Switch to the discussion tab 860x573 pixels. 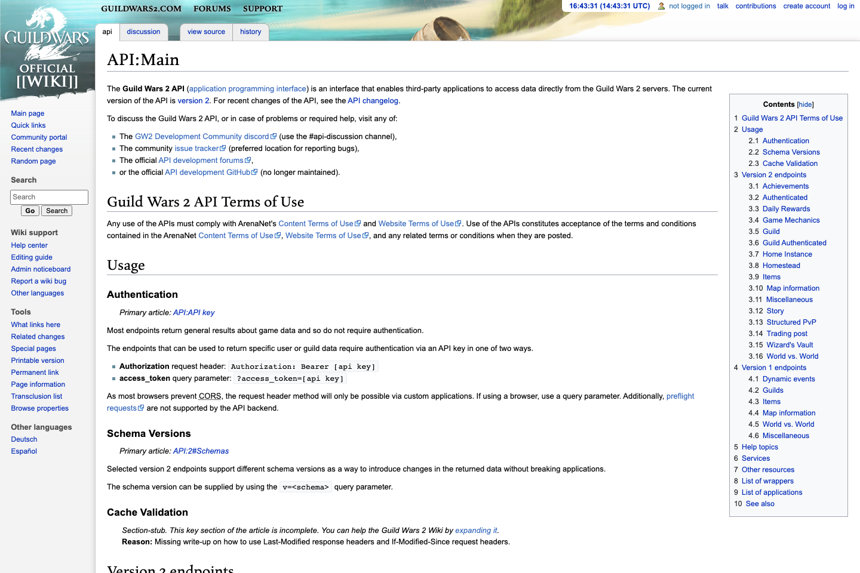(143, 32)
